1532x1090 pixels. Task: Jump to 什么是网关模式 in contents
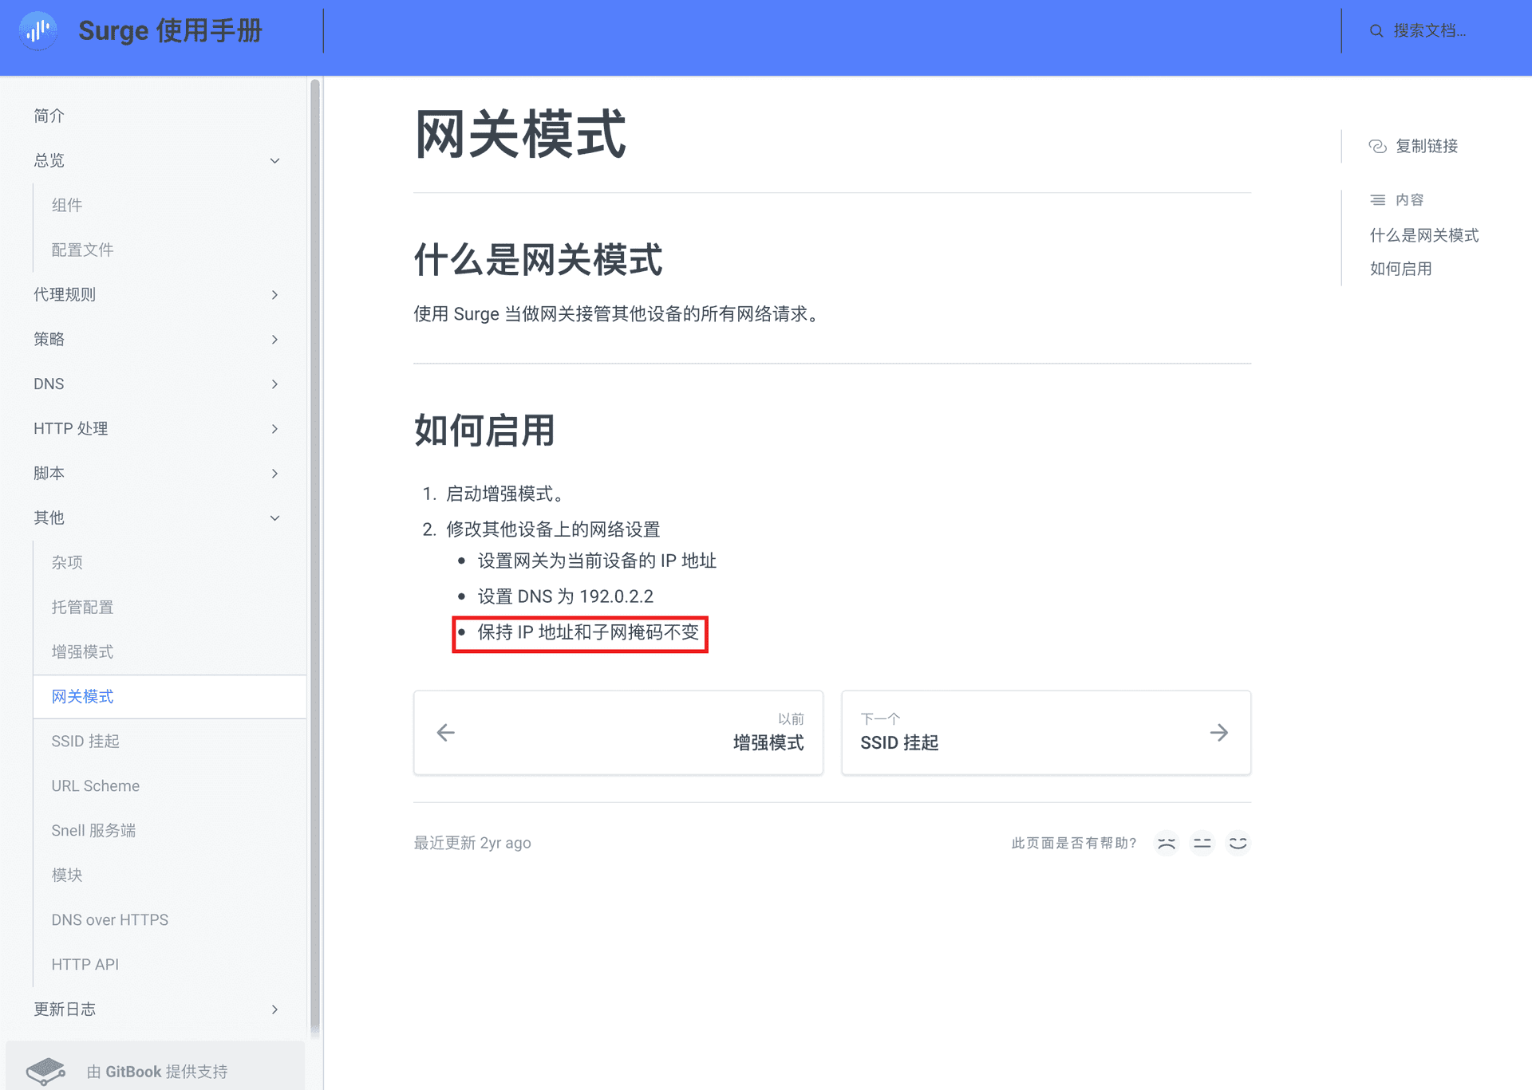click(1424, 235)
